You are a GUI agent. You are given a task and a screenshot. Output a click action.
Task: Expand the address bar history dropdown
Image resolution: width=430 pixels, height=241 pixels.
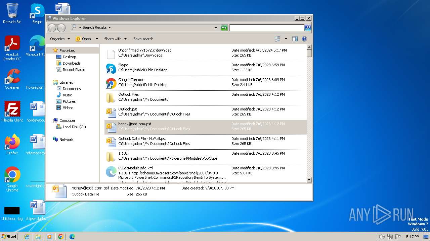[x=216, y=28]
